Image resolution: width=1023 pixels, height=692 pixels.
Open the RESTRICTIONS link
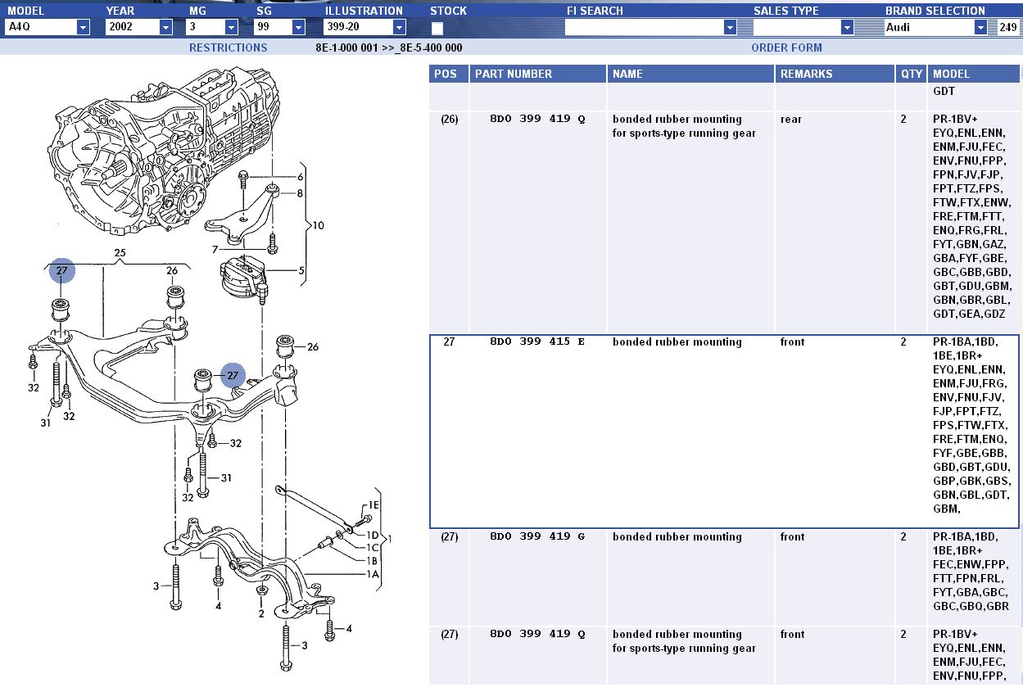[x=228, y=47]
